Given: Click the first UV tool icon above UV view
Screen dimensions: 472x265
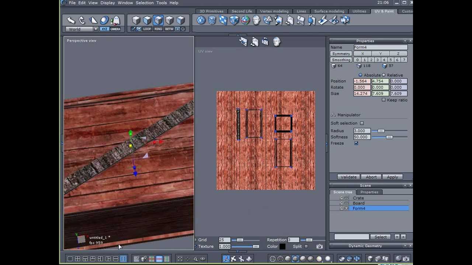Looking at the screenshot, I should point(243,42).
